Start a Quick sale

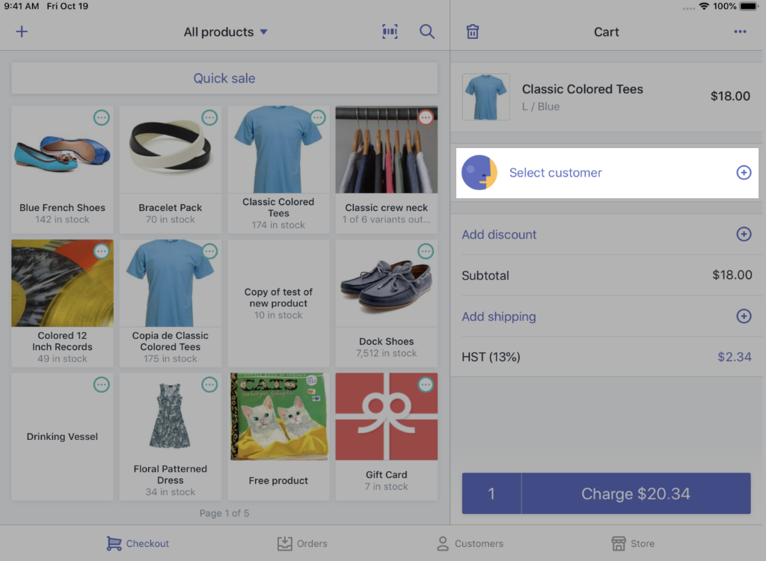[x=224, y=79]
